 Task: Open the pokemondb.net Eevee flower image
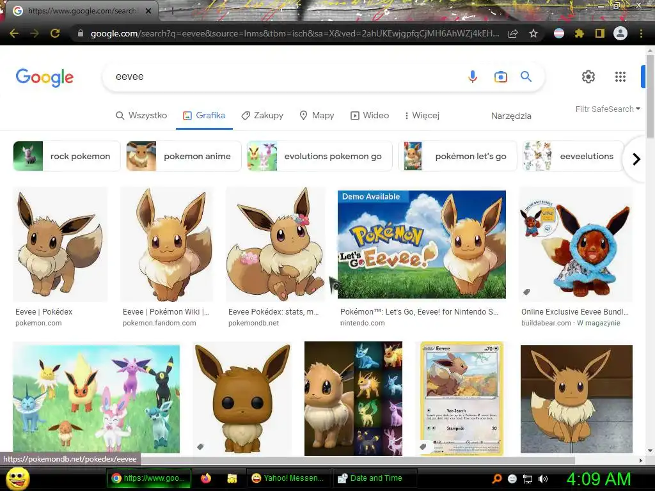pos(276,244)
